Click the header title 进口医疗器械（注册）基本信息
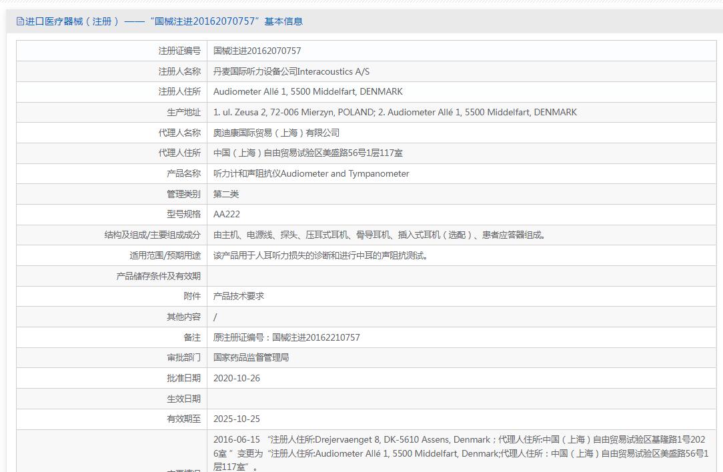Viewport: 723px width, 472px height. [x=163, y=21]
